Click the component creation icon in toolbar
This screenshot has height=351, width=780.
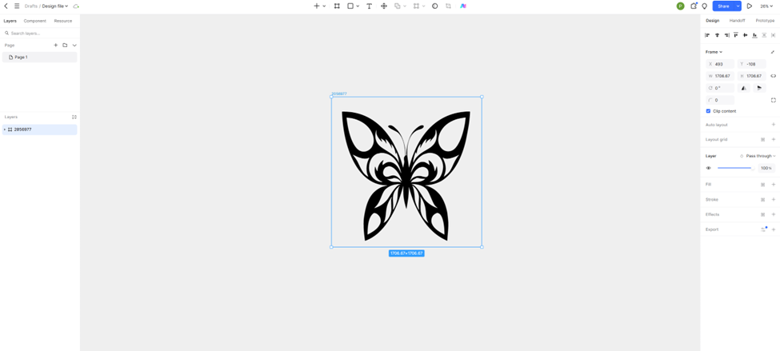coord(416,6)
